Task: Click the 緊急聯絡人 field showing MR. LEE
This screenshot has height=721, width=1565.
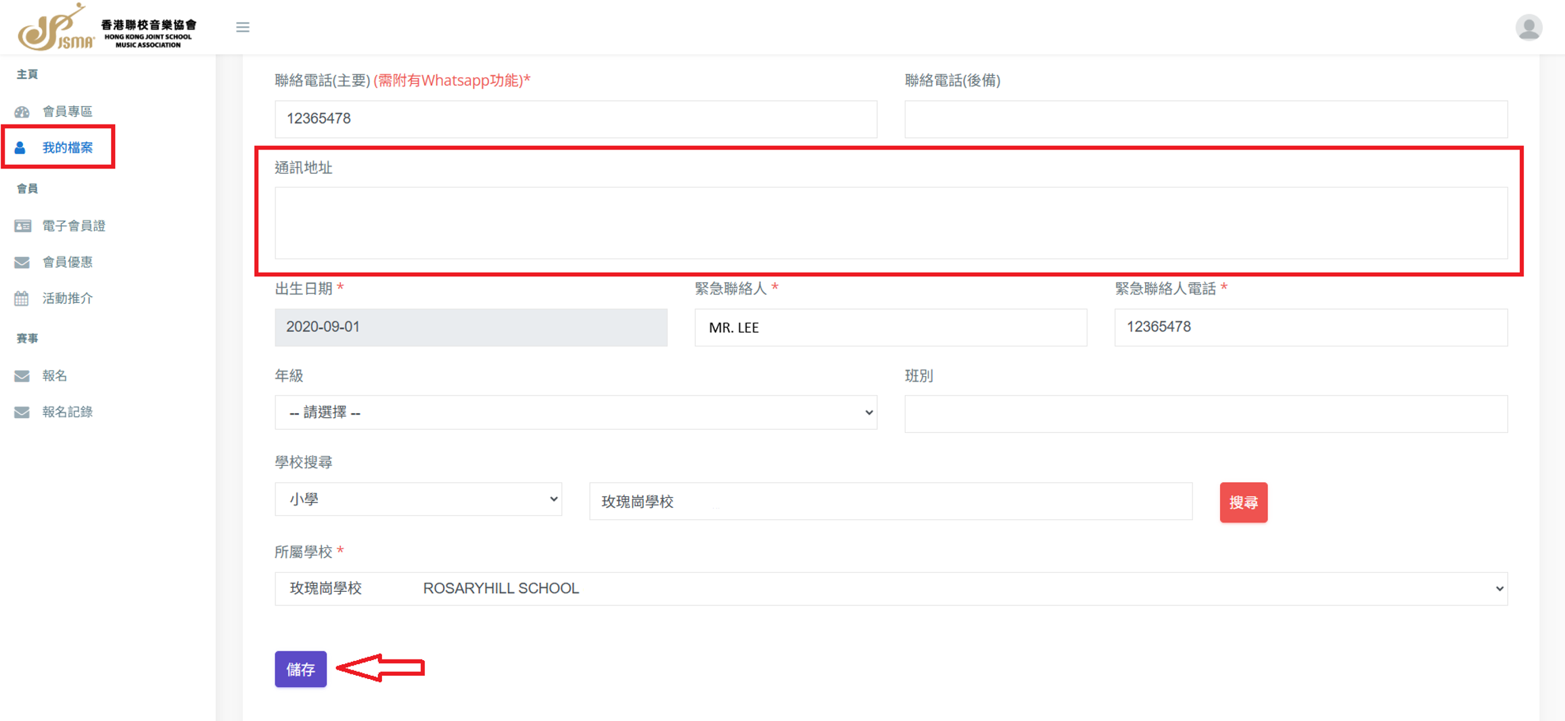Action: 891,327
